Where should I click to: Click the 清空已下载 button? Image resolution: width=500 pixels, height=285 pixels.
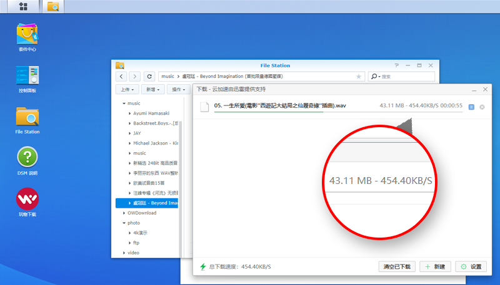397,266
